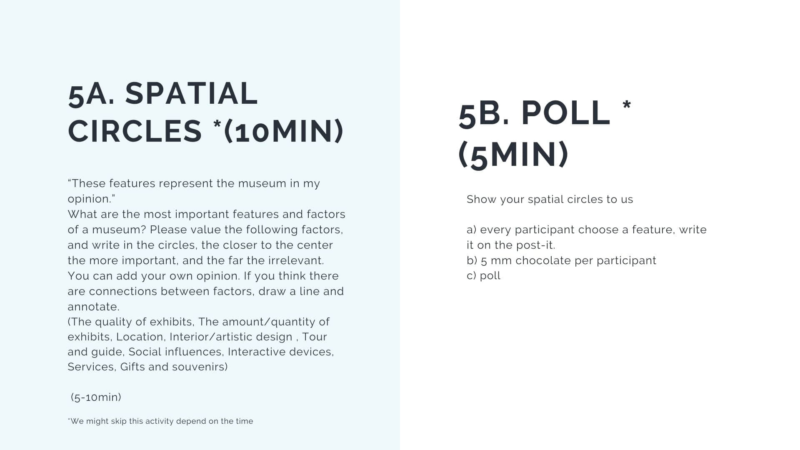Select step c) poll
This screenshot has width=800, height=450.
pyautogui.click(x=483, y=275)
